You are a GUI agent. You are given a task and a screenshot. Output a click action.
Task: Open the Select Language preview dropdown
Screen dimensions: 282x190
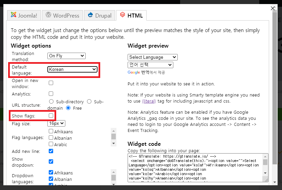point(152,57)
